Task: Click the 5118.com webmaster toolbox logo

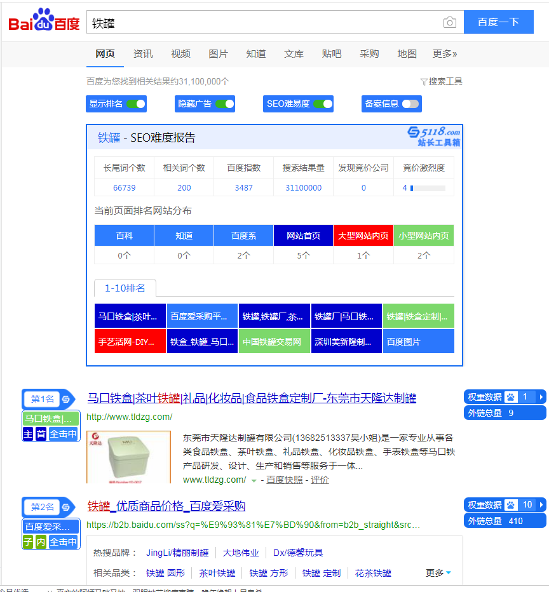Action: pos(434,137)
